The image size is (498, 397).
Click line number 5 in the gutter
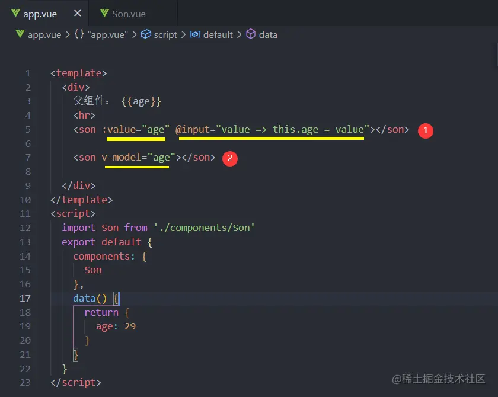click(28, 130)
